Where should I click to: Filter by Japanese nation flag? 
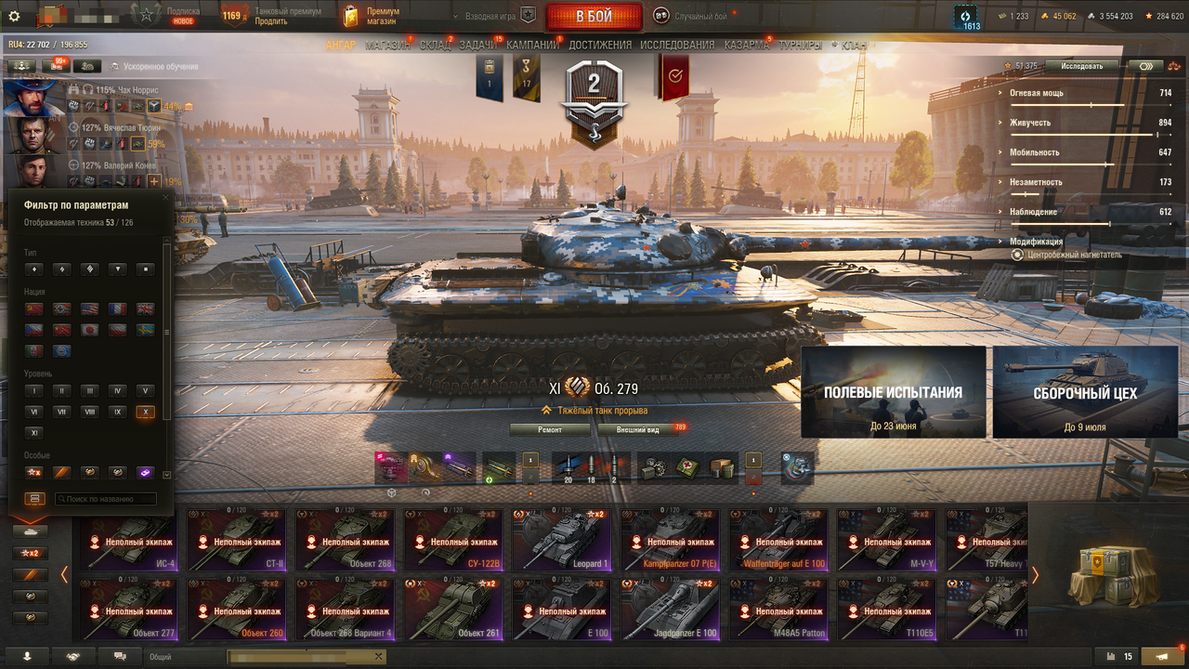coord(90,330)
